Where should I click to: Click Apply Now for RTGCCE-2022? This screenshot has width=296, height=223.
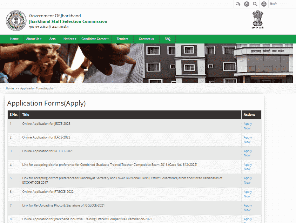[248, 194]
